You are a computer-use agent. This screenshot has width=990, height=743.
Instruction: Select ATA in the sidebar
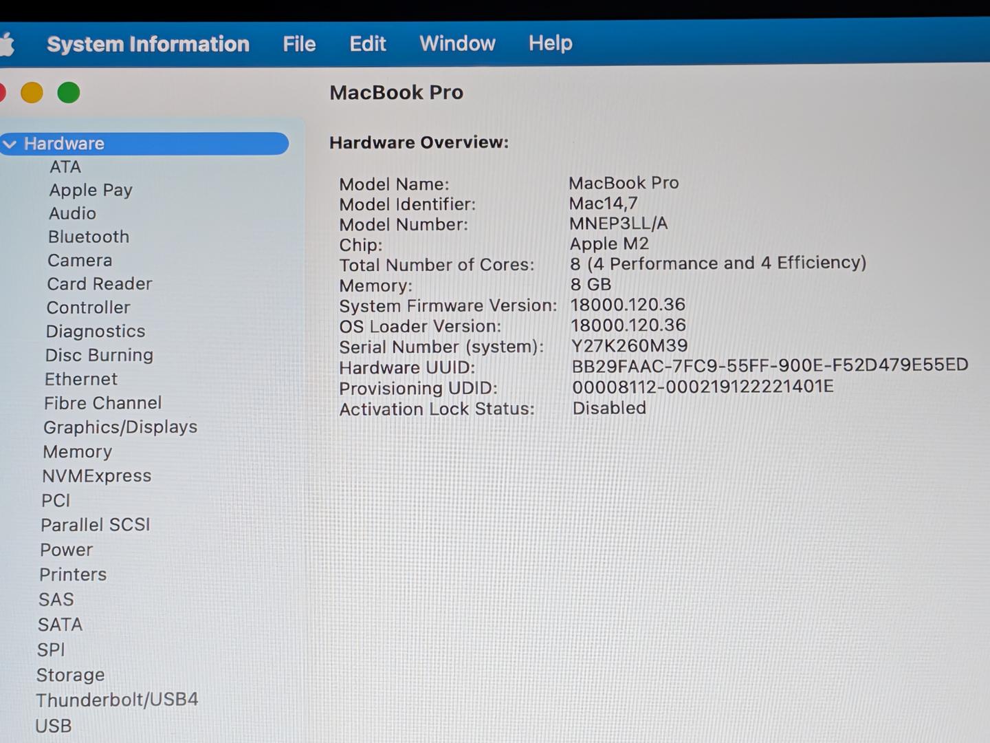[65, 166]
